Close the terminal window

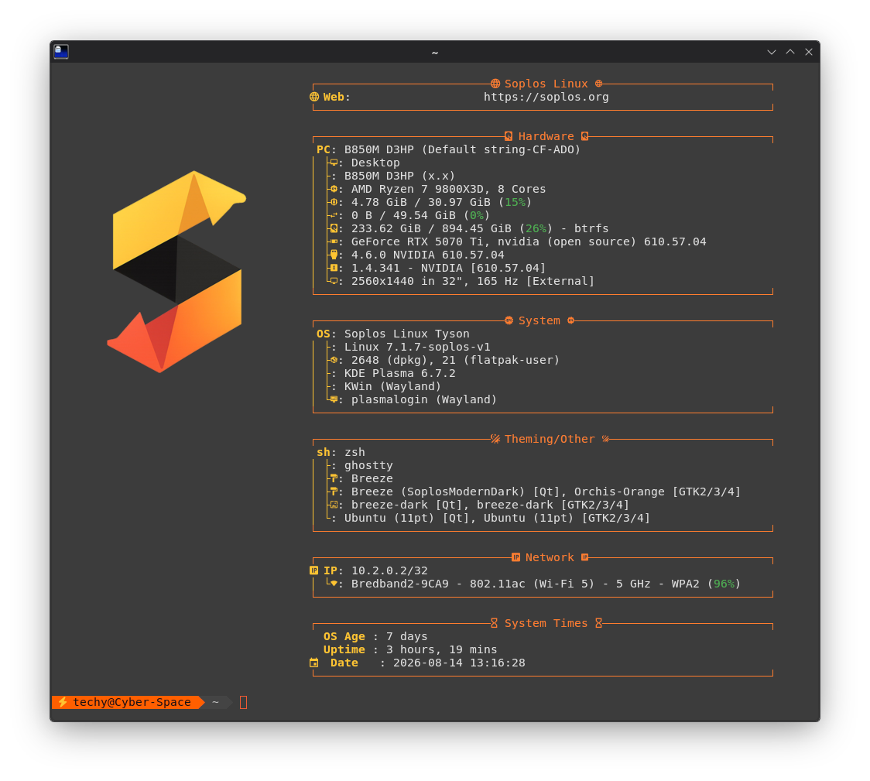(809, 52)
